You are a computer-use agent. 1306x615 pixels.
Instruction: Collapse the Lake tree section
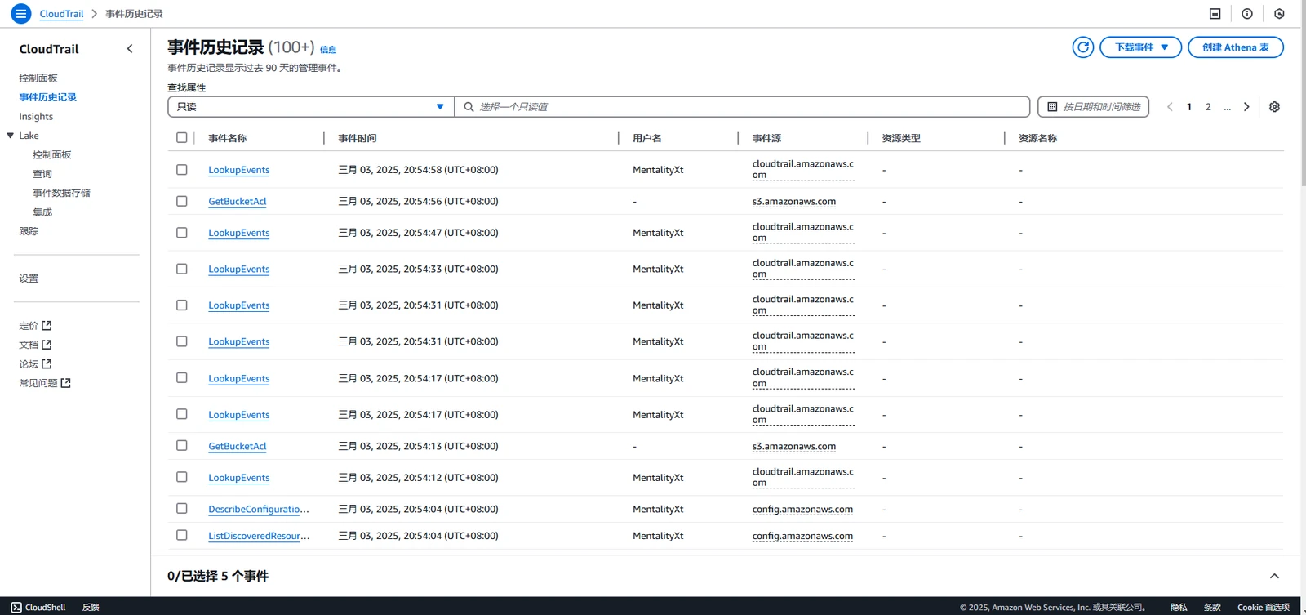click(x=11, y=136)
